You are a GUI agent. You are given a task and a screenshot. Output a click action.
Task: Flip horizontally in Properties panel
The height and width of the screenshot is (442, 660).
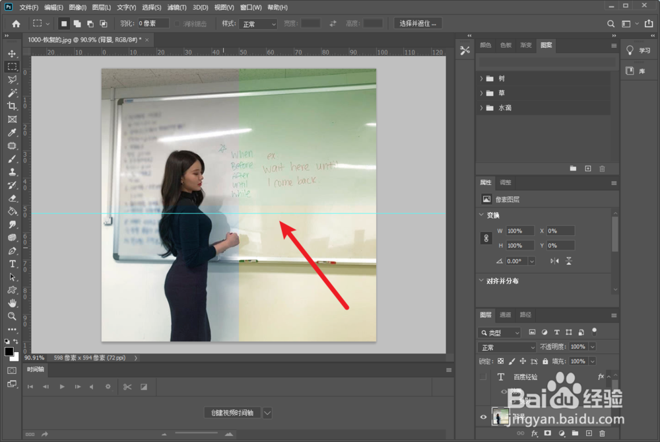(555, 261)
